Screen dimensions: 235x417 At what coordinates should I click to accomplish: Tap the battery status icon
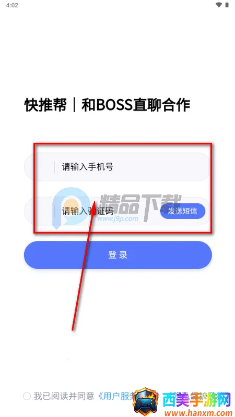pos(227,5)
